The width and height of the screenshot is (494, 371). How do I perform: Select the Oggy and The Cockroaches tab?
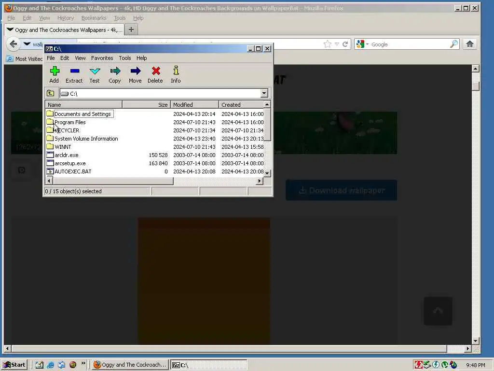(x=64, y=29)
